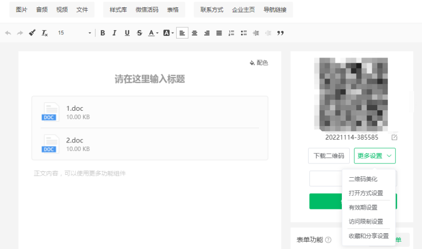Justify text alignment
Image resolution: width=422 pixels, height=249 pixels.
[219, 33]
